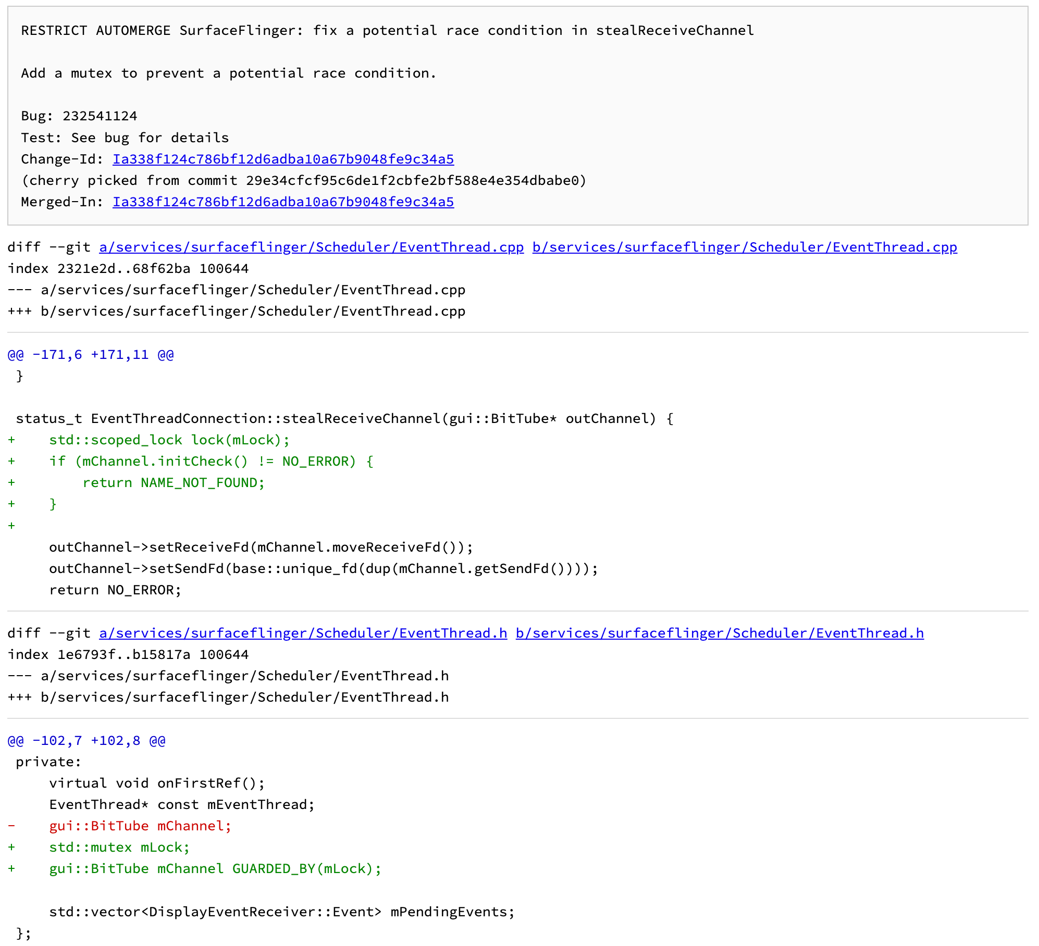Click added line 'return NAME_NOT_FOUND;'
The width and height of the screenshot is (1039, 946).
click(x=174, y=482)
